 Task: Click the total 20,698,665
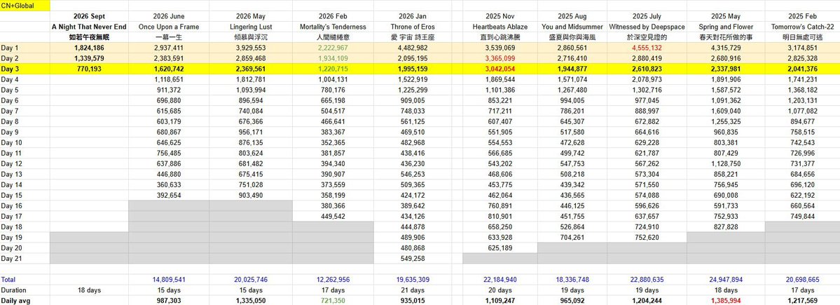[x=802, y=280]
